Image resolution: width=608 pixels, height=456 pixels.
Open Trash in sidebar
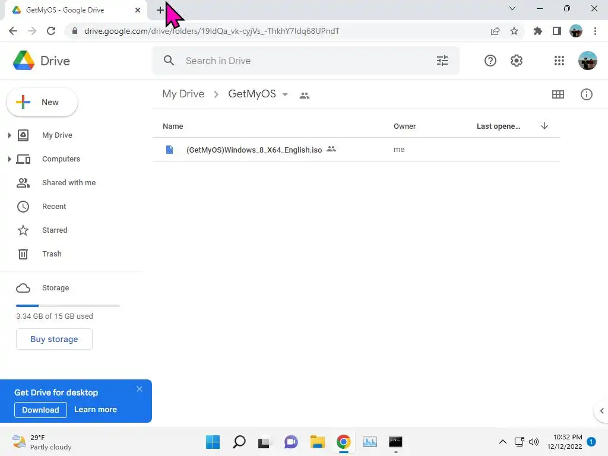click(x=52, y=254)
